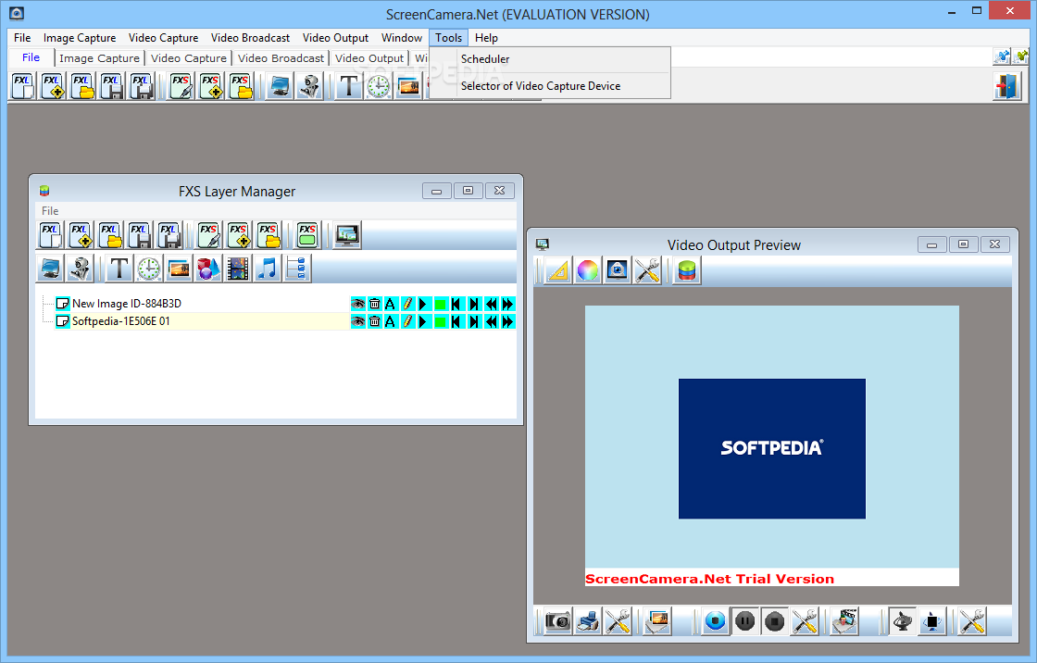
Task: Switch to the Video Capture toolbar tab
Action: 189,58
